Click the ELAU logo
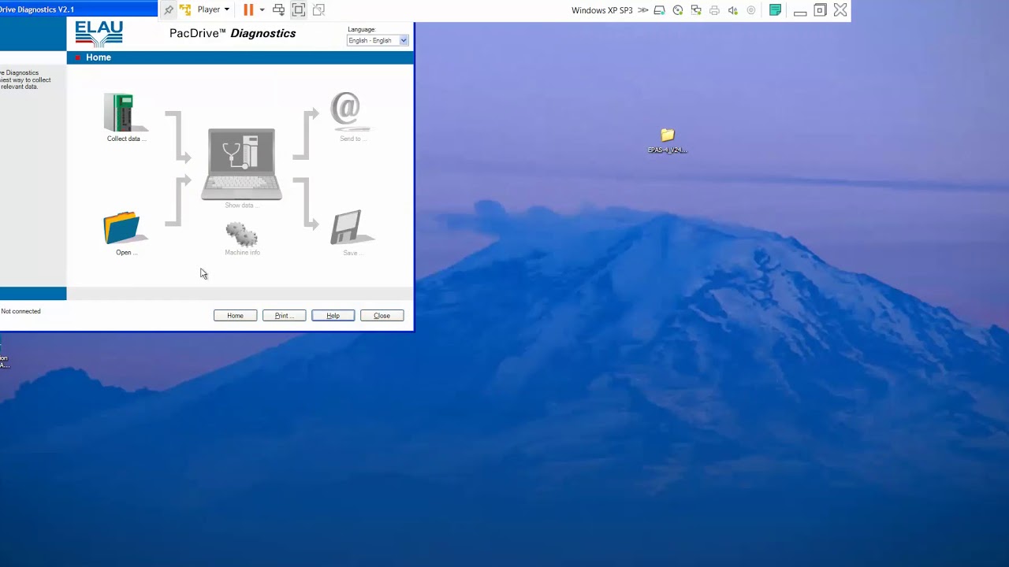The height and width of the screenshot is (567, 1009). [x=99, y=35]
